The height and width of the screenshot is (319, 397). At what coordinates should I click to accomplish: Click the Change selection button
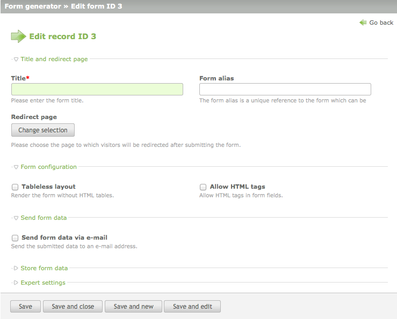click(43, 130)
